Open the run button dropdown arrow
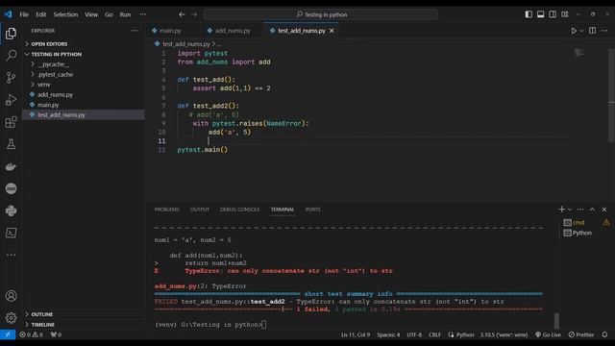615x346 pixels. click(581, 31)
